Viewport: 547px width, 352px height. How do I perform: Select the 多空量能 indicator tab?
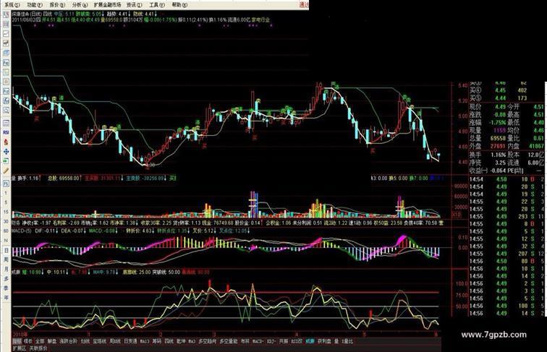point(229,341)
